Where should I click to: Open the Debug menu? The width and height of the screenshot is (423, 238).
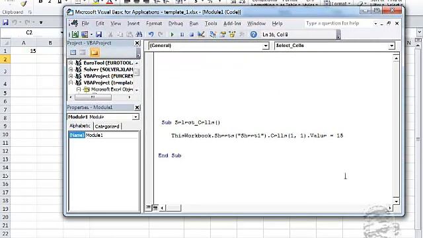click(x=176, y=24)
